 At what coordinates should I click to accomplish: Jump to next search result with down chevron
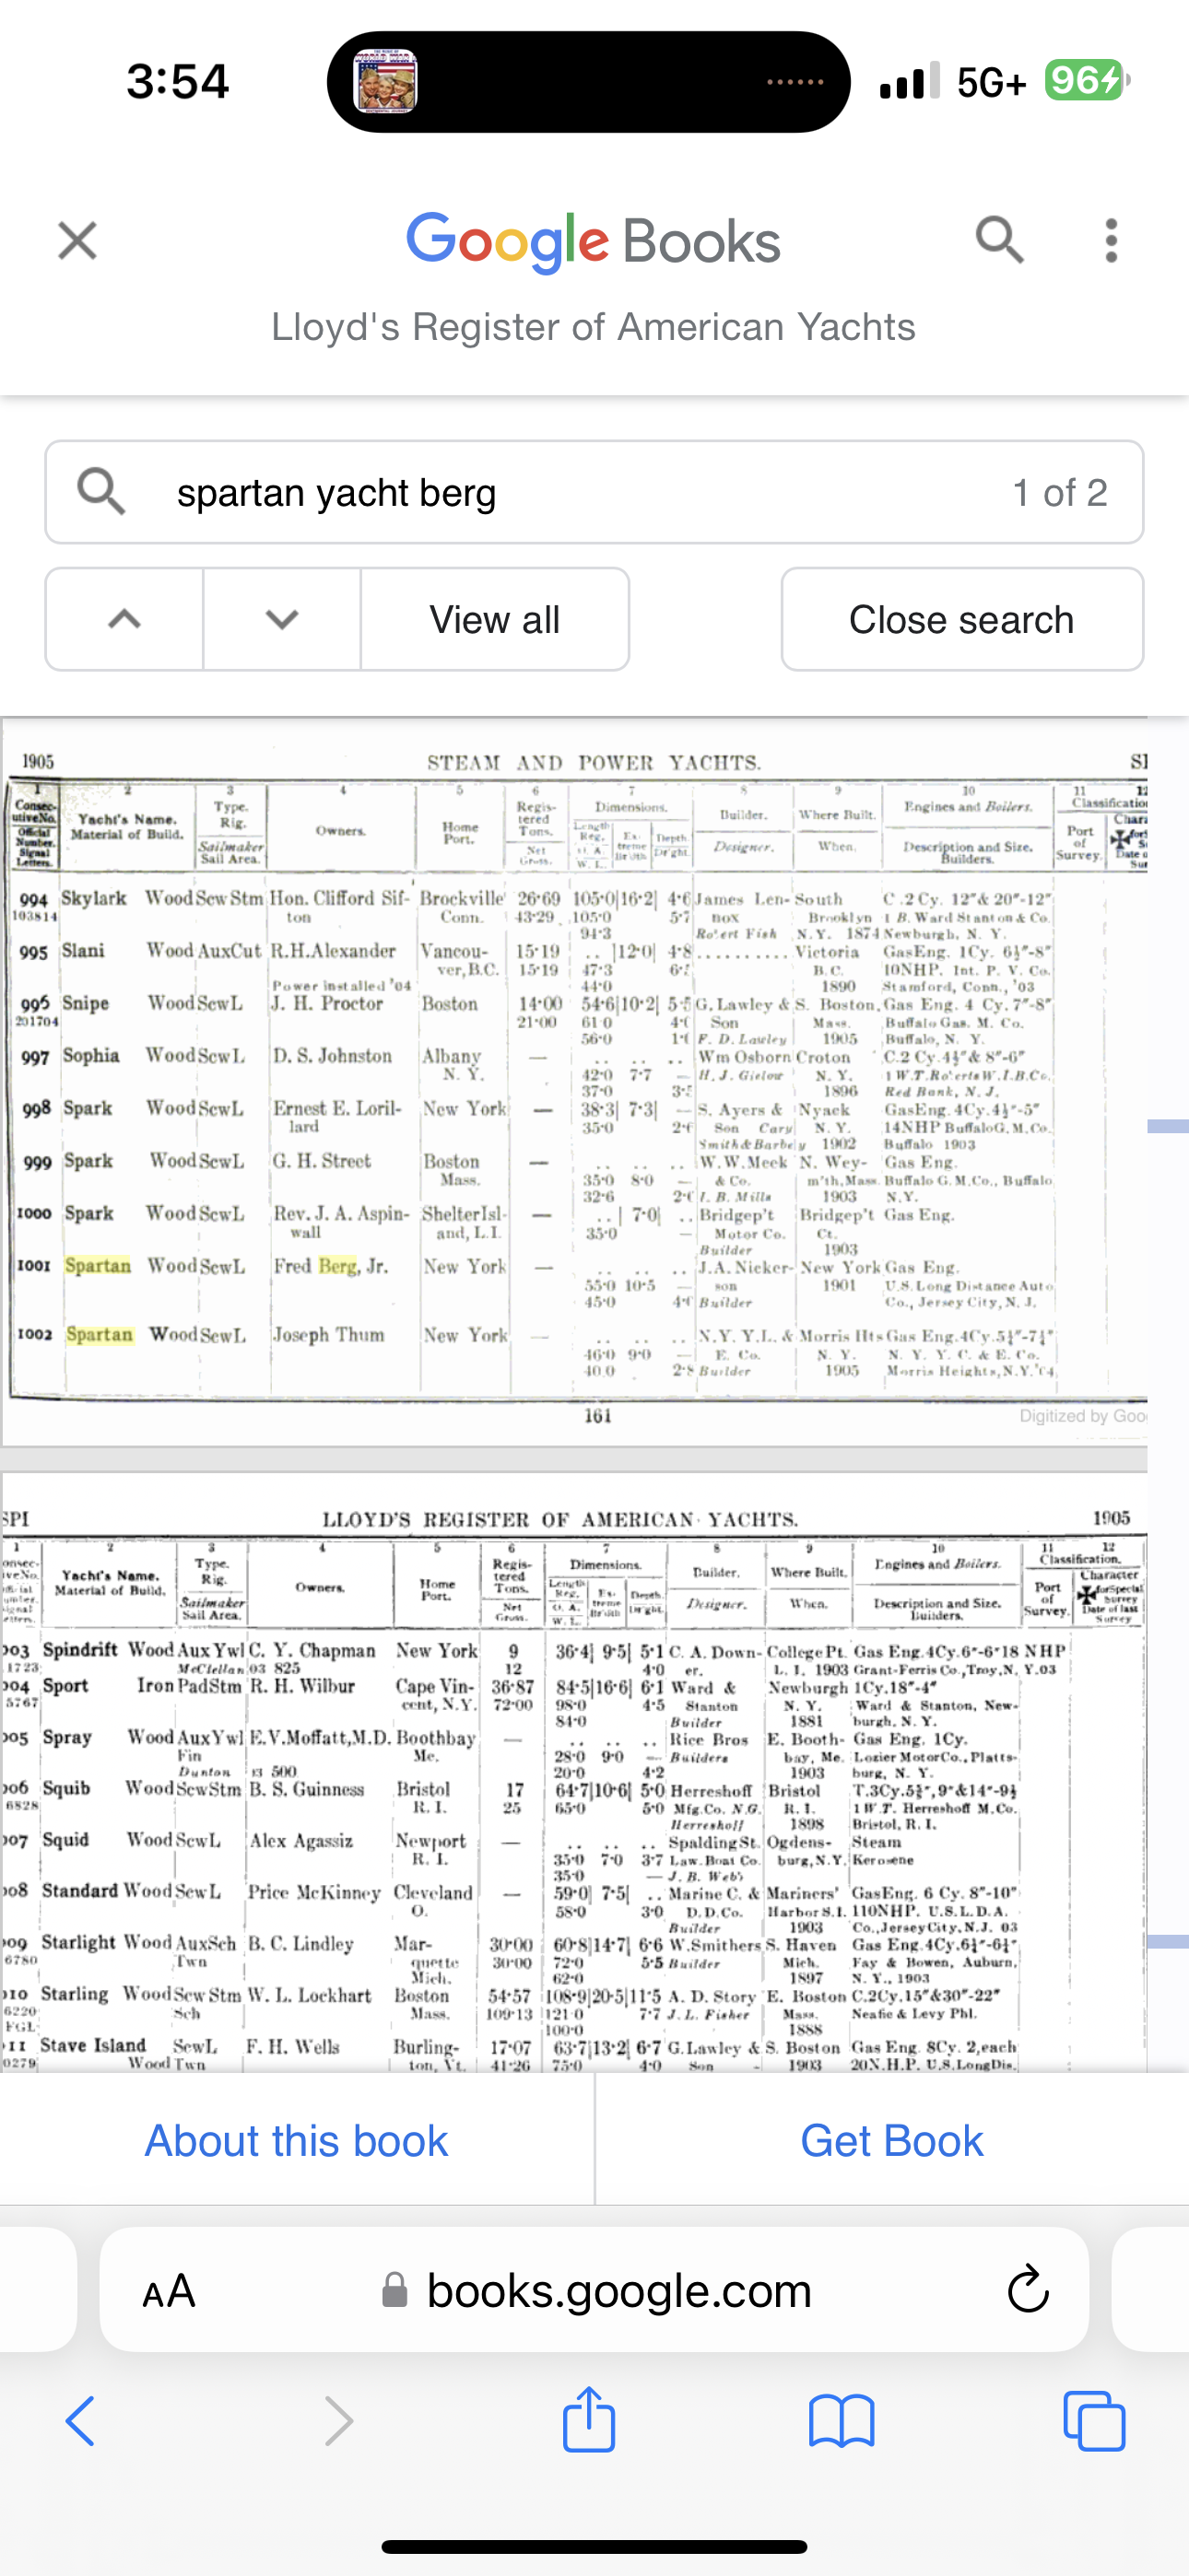(282, 619)
